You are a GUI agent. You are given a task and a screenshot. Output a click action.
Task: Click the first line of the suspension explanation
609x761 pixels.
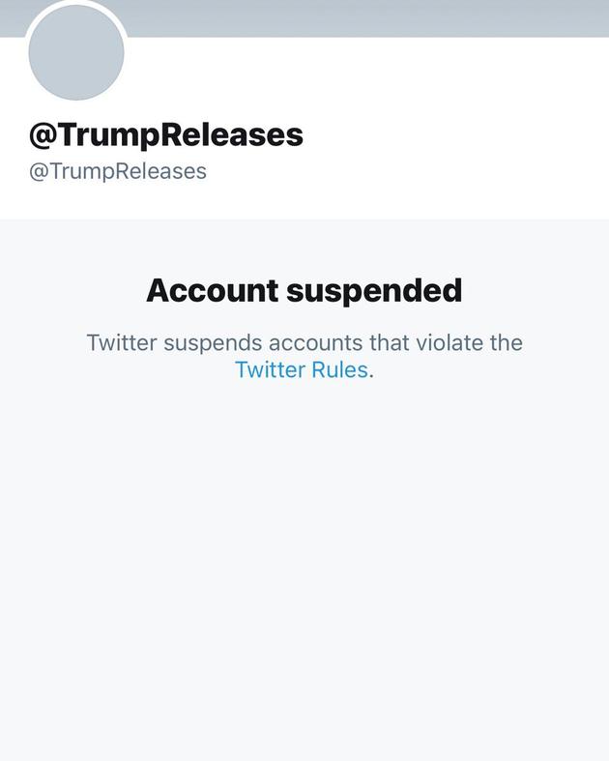coord(304,342)
